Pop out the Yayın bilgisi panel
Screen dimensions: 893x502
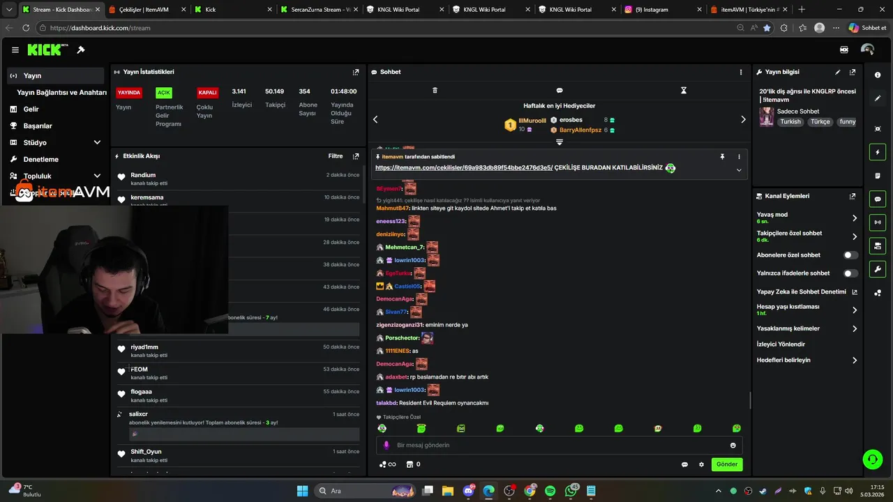tap(853, 72)
